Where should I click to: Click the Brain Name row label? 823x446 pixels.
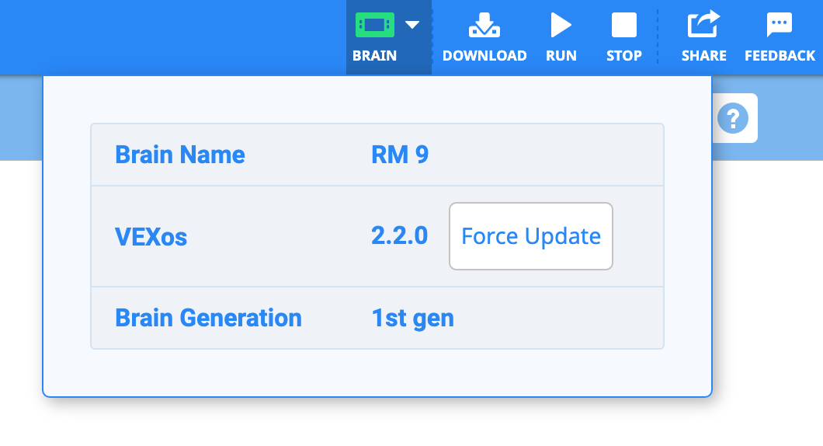coord(180,155)
